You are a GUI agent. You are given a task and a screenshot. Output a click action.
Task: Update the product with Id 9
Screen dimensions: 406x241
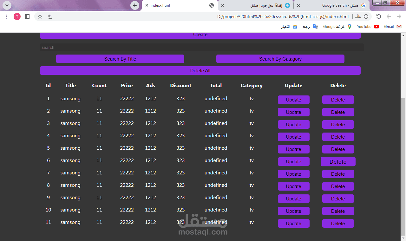pos(294,199)
